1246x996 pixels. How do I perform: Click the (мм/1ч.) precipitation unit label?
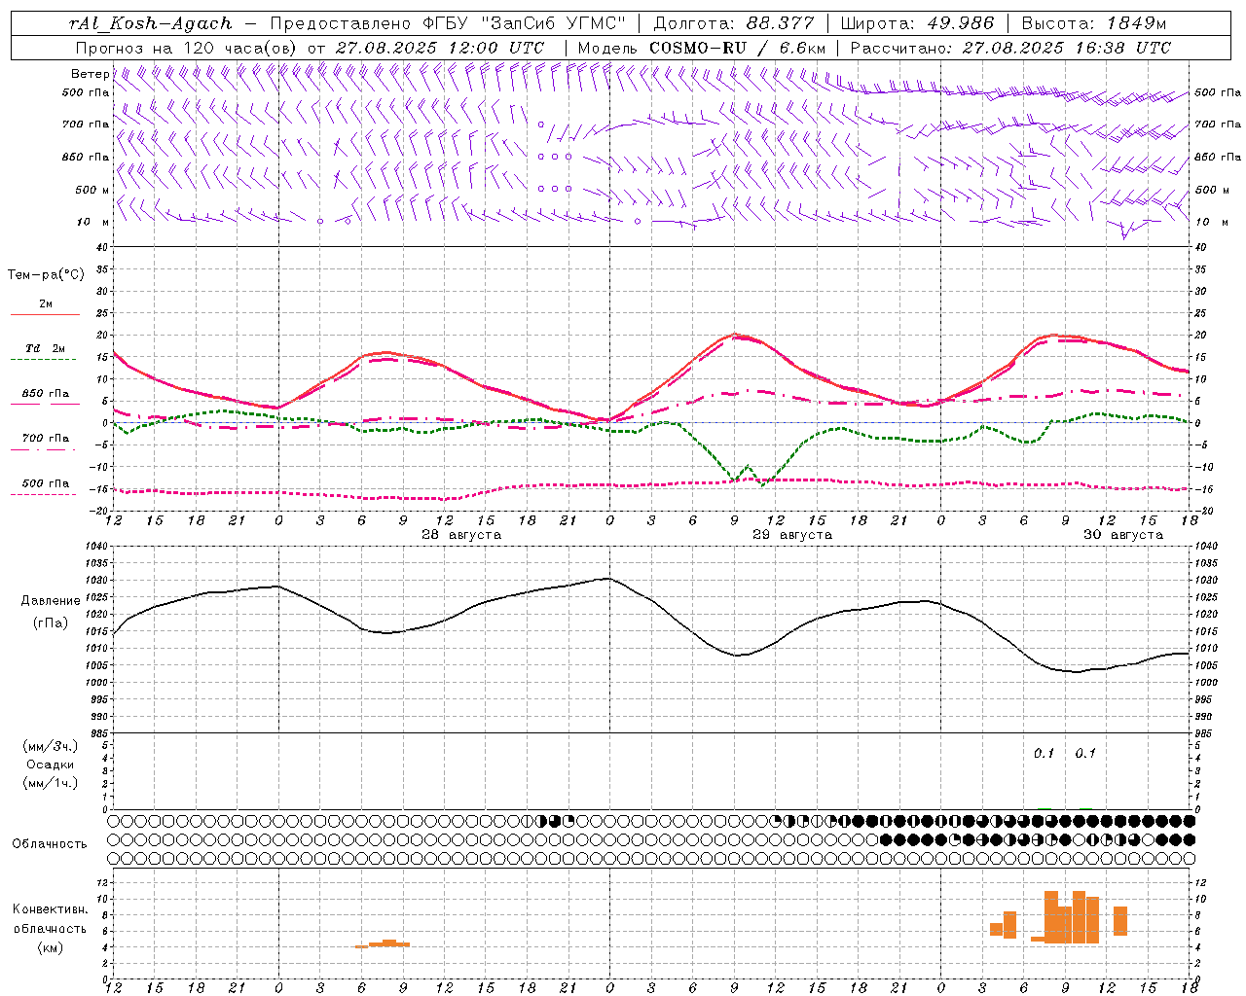pyautogui.click(x=51, y=783)
